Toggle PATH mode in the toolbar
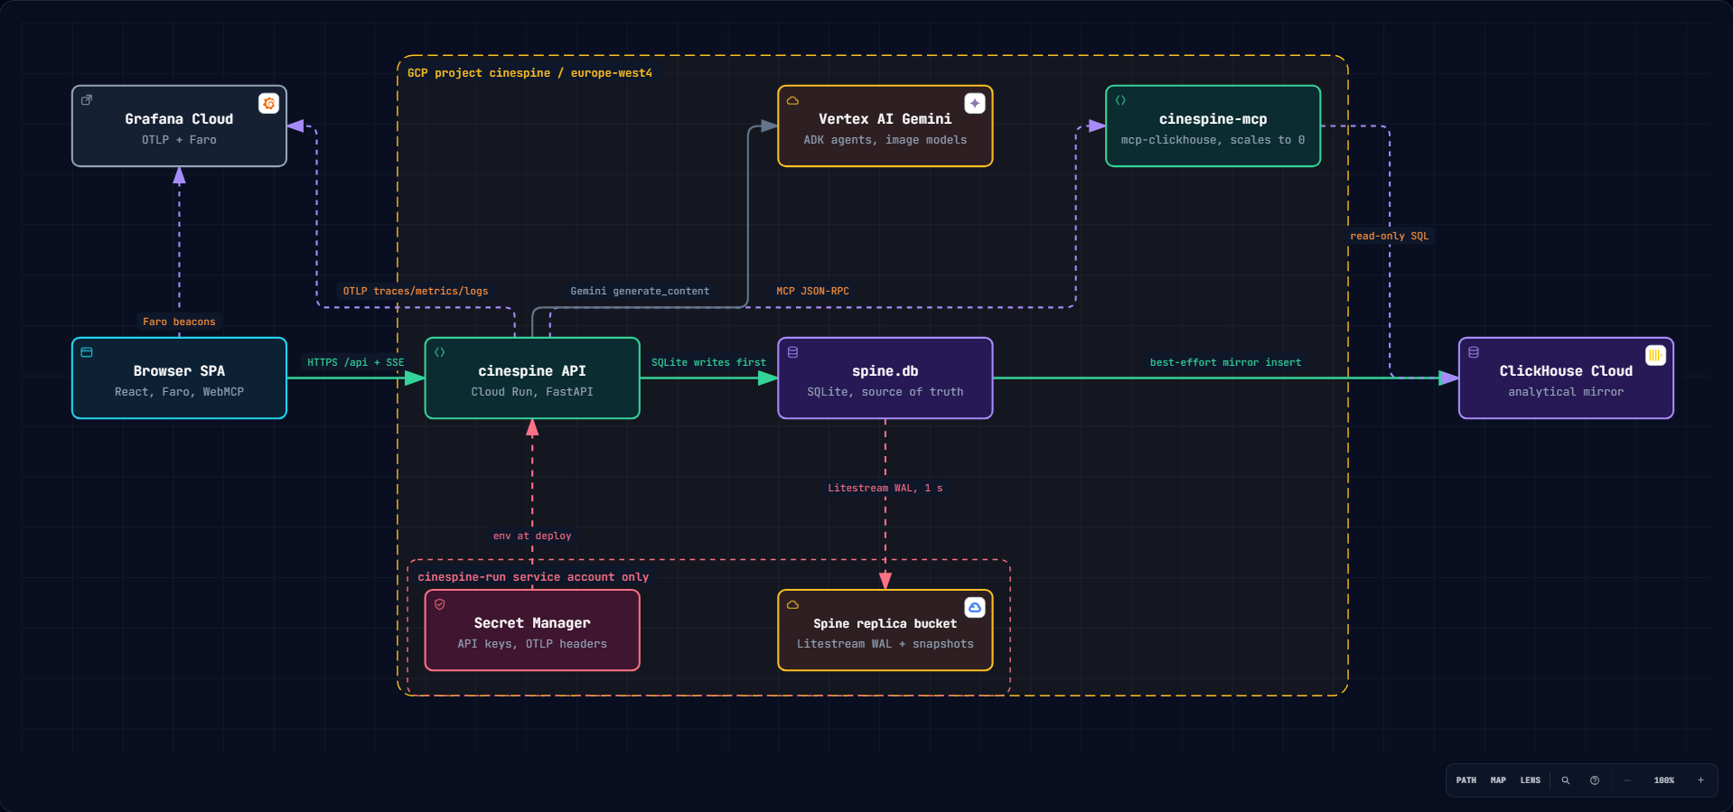This screenshot has height=812, width=1733. pos(1466,780)
